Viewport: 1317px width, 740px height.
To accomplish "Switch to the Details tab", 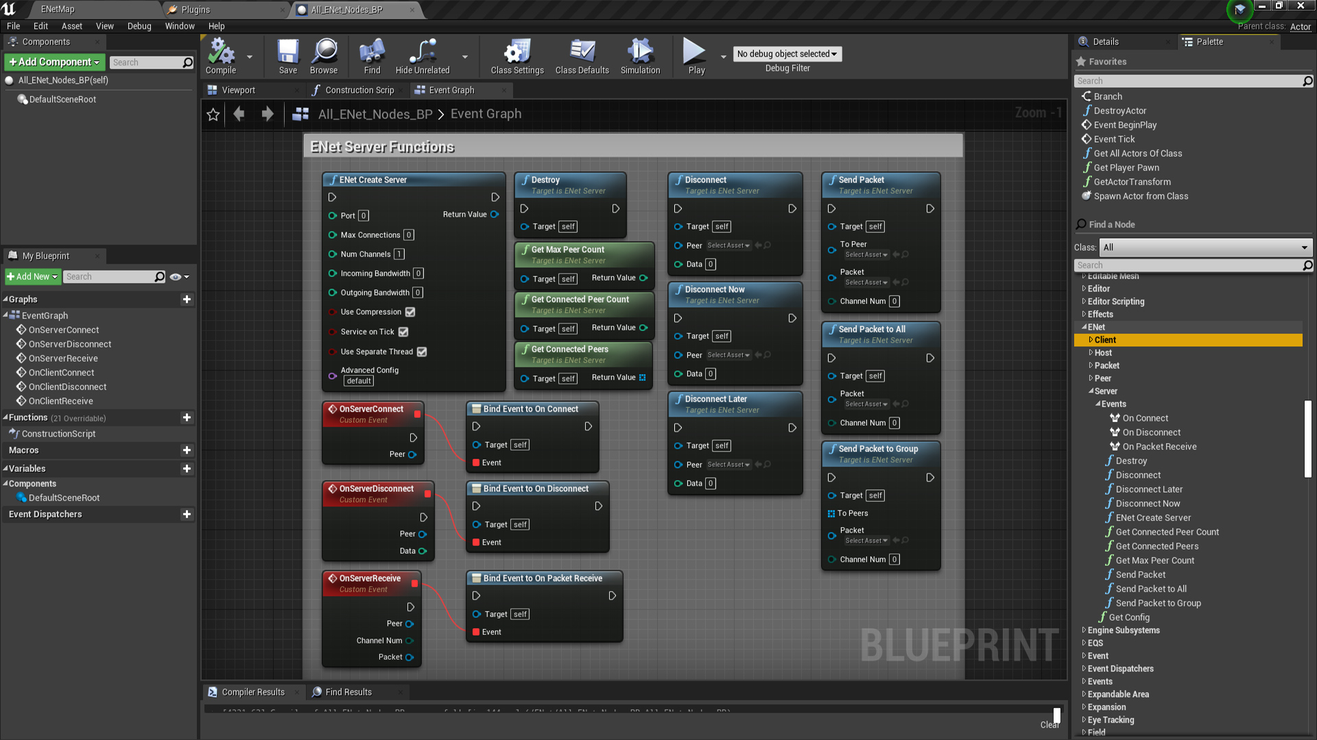I will [x=1106, y=42].
